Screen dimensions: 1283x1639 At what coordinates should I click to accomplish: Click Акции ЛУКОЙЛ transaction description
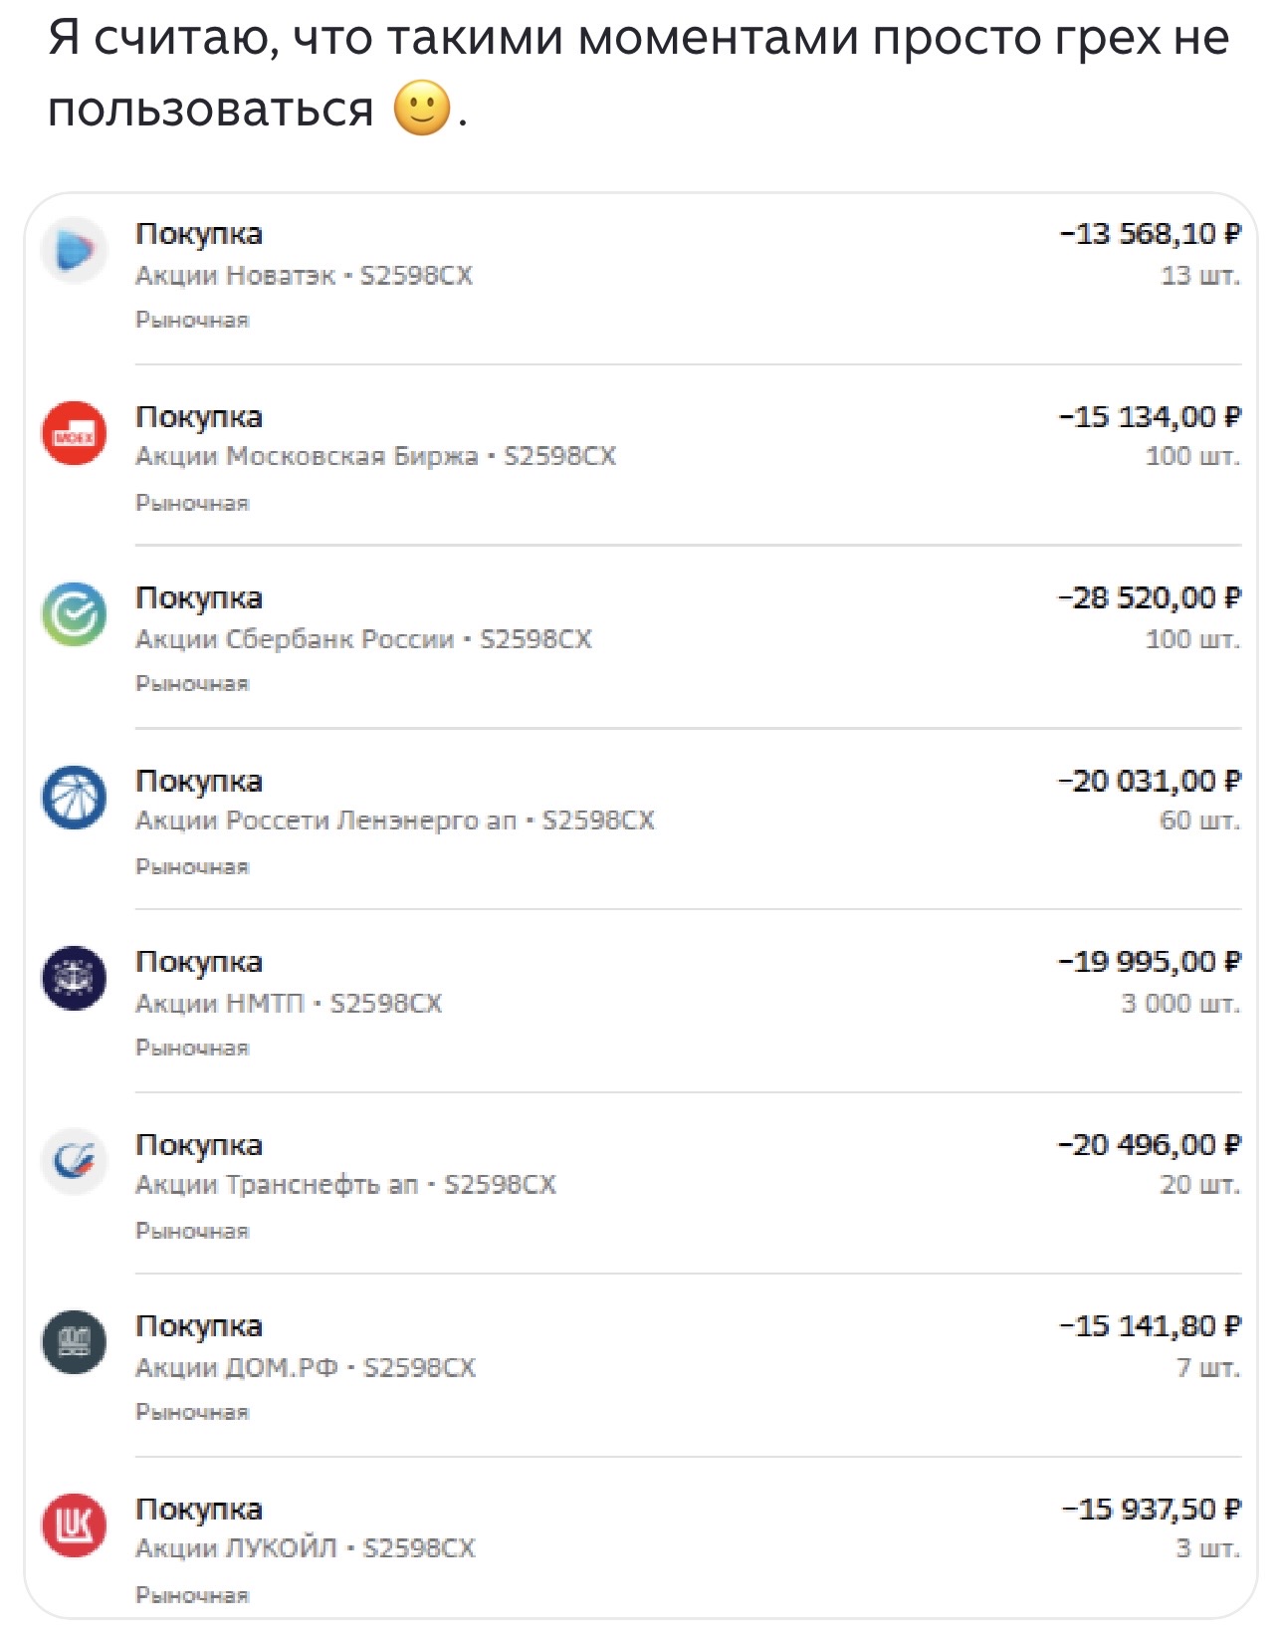pos(306,1548)
